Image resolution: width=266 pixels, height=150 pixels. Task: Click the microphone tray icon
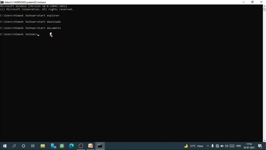(212, 146)
